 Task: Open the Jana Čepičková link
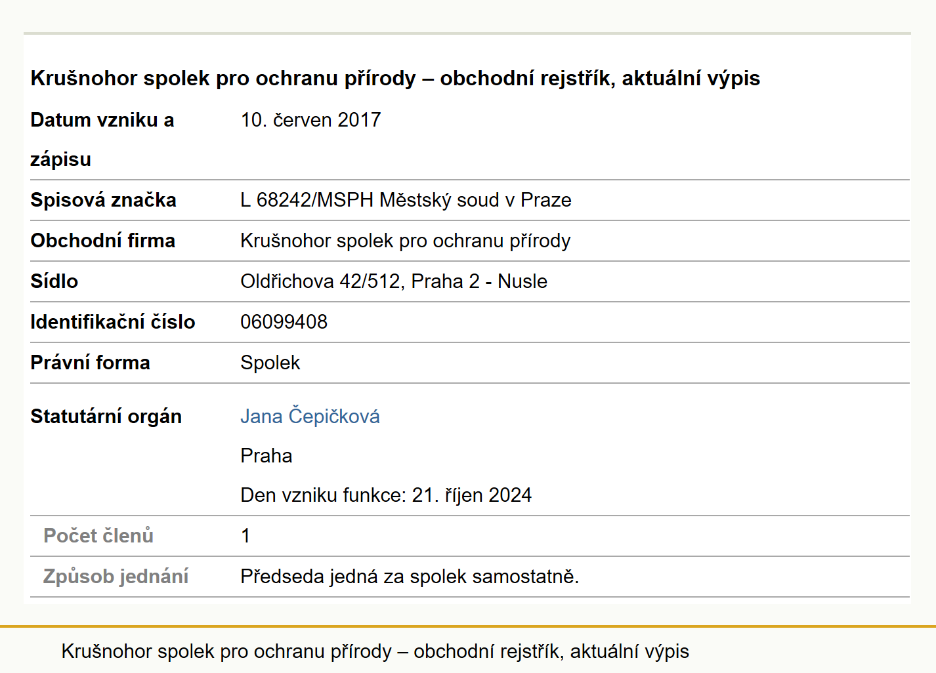[310, 417]
